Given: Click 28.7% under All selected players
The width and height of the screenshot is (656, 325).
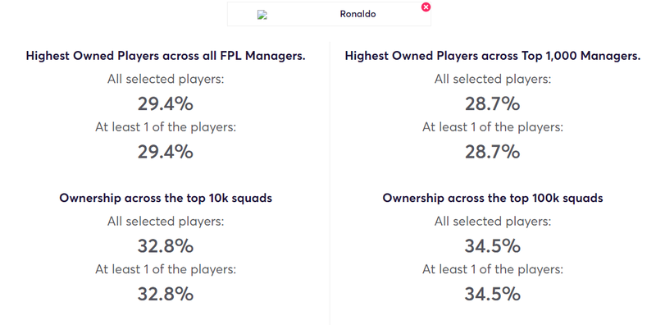Looking at the screenshot, I should click(493, 104).
